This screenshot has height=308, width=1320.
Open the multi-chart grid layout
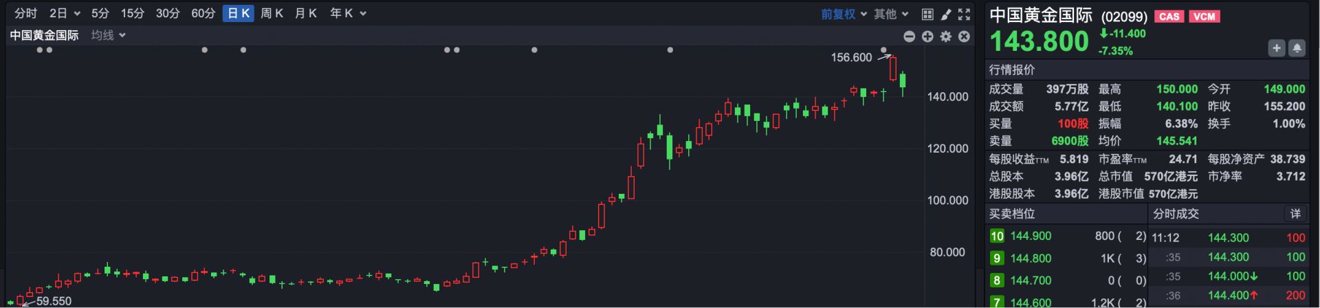click(927, 14)
